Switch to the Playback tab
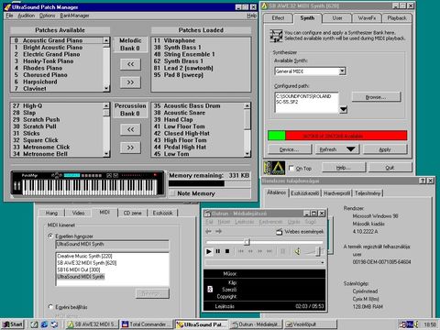 pyautogui.click(x=397, y=18)
